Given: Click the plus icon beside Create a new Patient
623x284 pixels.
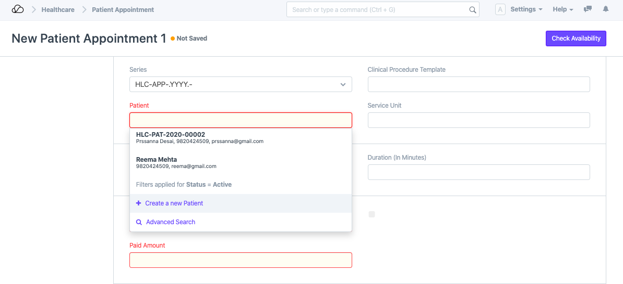Looking at the screenshot, I should pyautogui.click(x=138, y=203).
